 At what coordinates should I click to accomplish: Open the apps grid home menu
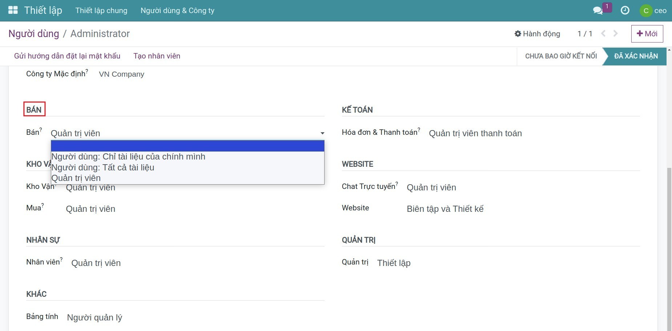coord(13,10)
